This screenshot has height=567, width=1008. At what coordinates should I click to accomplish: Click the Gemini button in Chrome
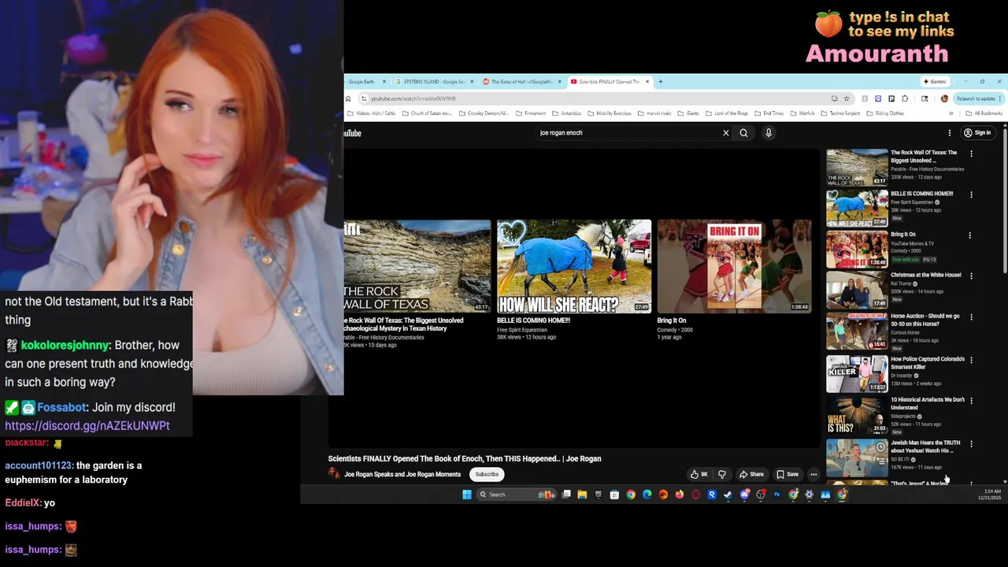pyautogui.click(x=936, y=82)
